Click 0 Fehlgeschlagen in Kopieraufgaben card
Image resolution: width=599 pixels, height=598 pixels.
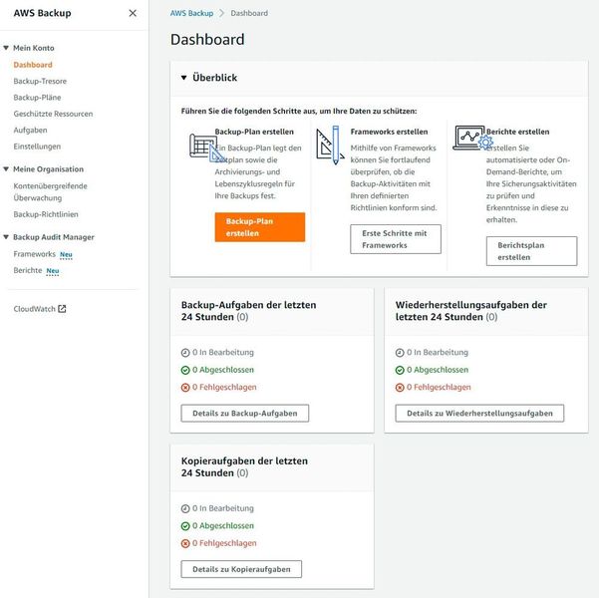click(224, 543)
